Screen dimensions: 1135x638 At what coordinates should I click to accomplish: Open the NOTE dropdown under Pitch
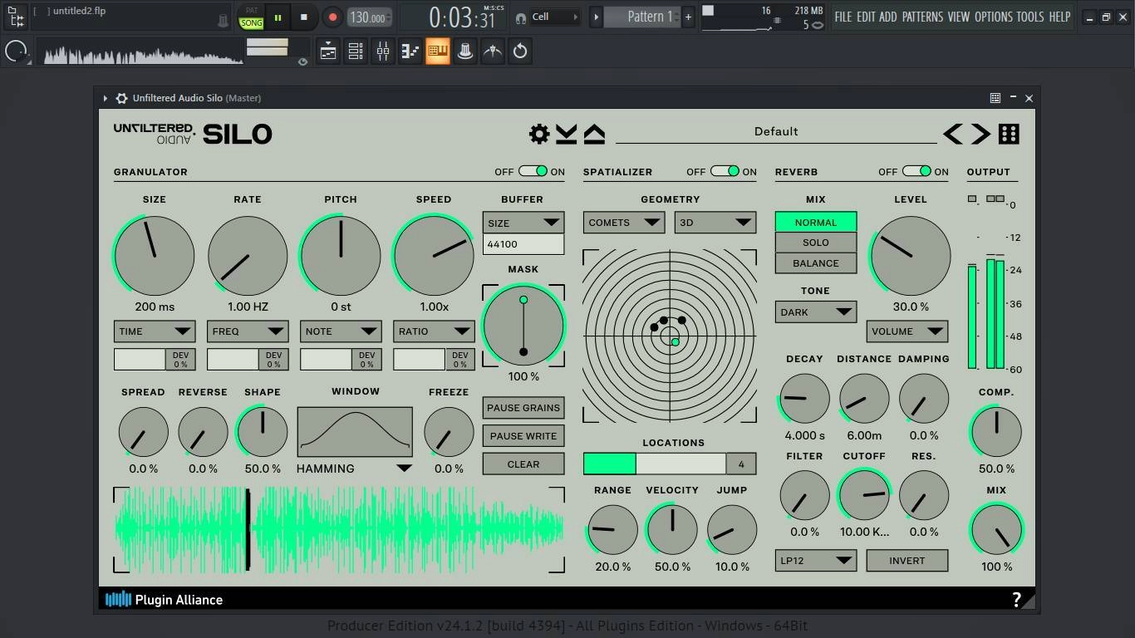(341, 331)
